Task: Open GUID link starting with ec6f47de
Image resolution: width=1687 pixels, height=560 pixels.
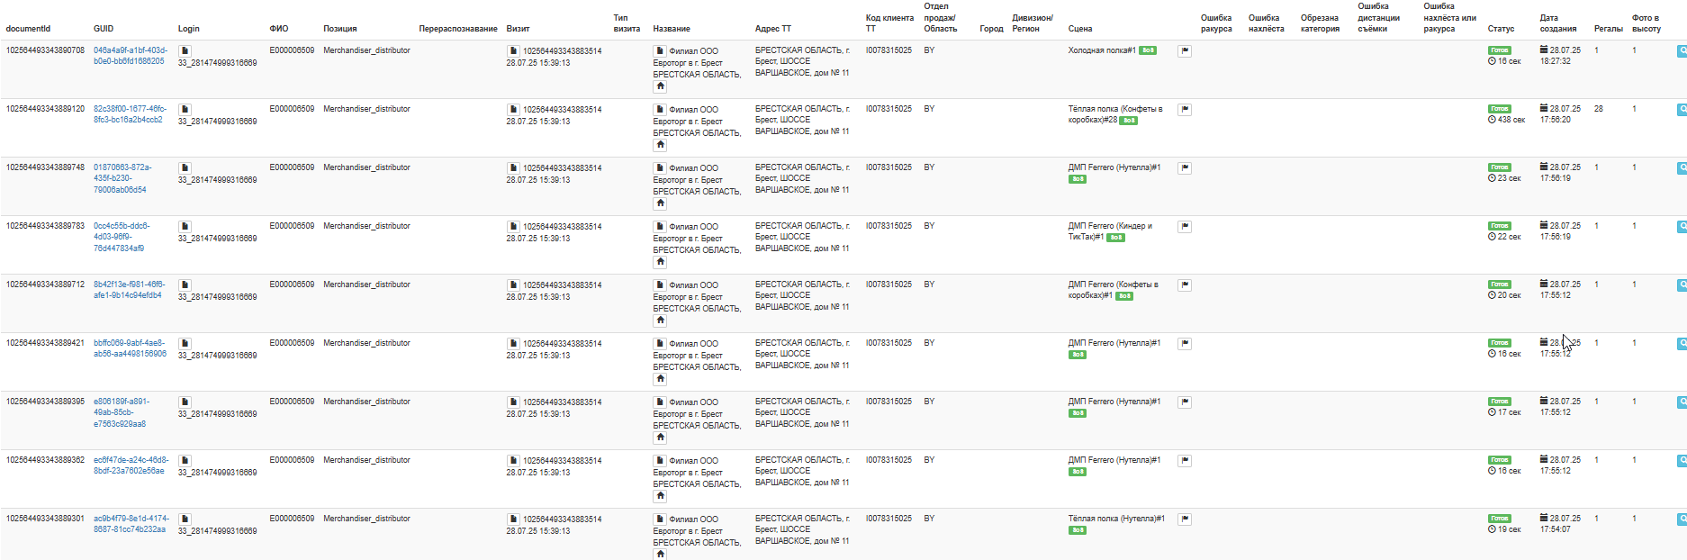Action: tap(131, 465)
